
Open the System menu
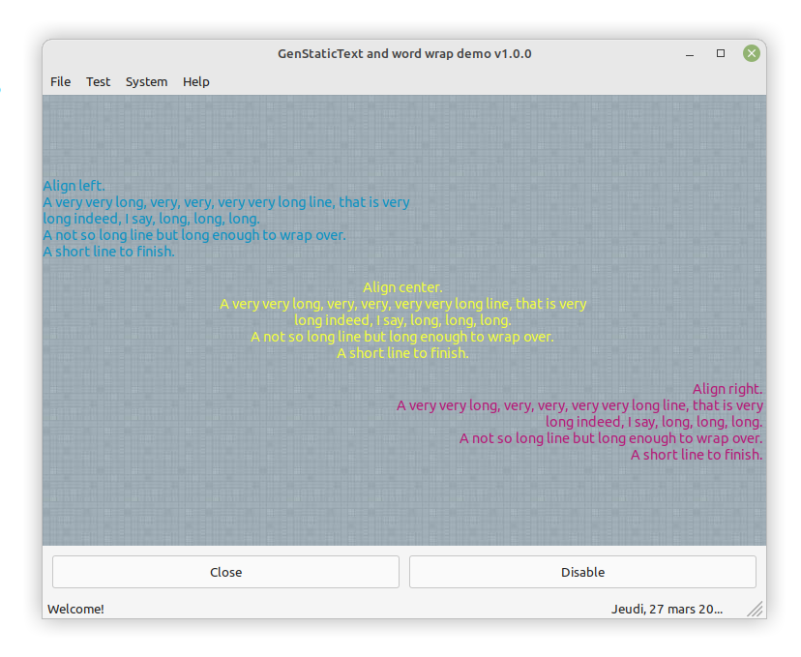tap(146, 82)
